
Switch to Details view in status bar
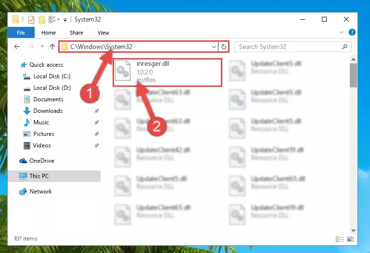pyautogui.click(x=340, y=240)
